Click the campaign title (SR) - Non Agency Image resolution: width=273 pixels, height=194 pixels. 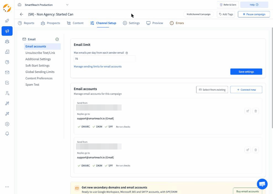pyautogui.click(x=51, y=14)
